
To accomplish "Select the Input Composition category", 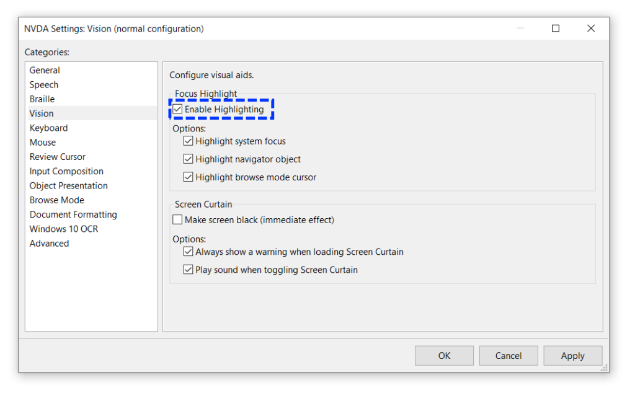I will click(x=91, y=171).
